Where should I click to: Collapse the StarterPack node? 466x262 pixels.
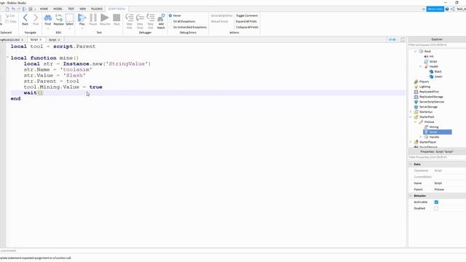click(x=411, y=116)
